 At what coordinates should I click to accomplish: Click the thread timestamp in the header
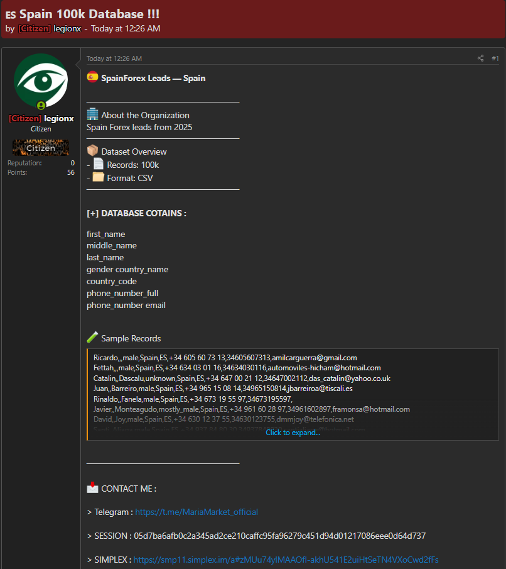[x=126, y=29]
